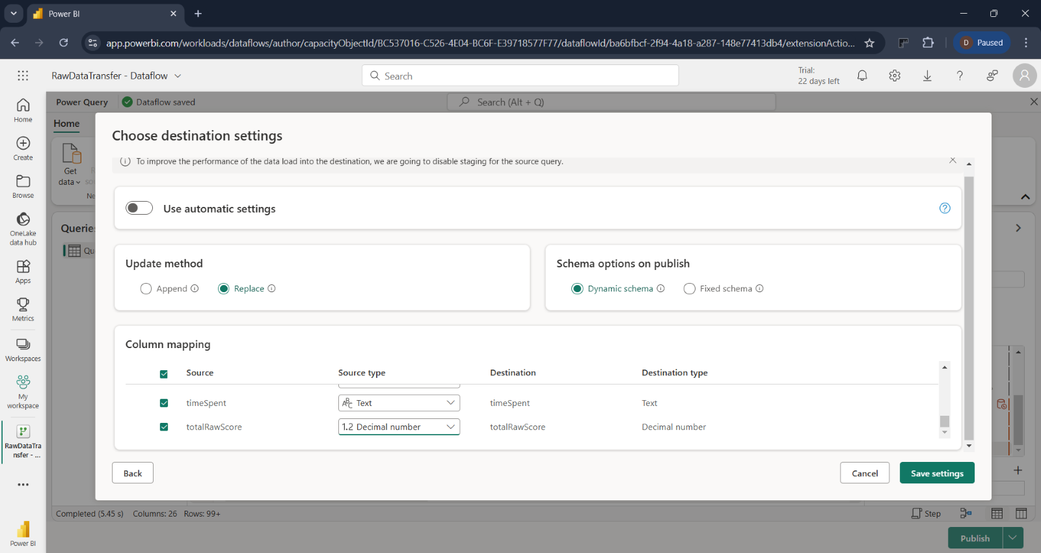Click the top Search box

pos(520,75)
